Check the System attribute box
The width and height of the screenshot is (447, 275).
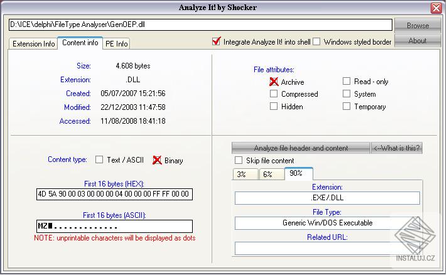[x=347, y=94]
